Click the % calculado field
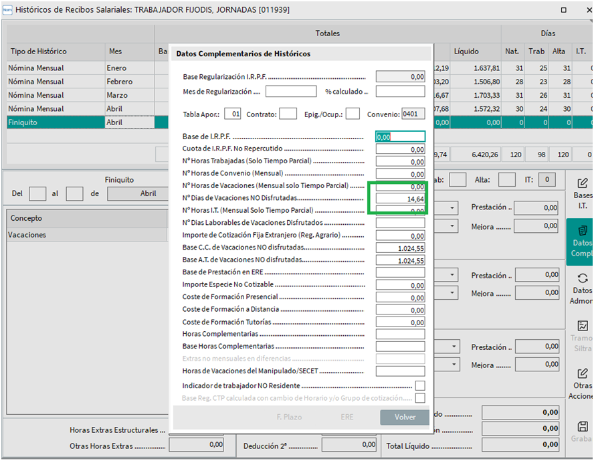The image size is (594, 463). [x=401, y=91]
